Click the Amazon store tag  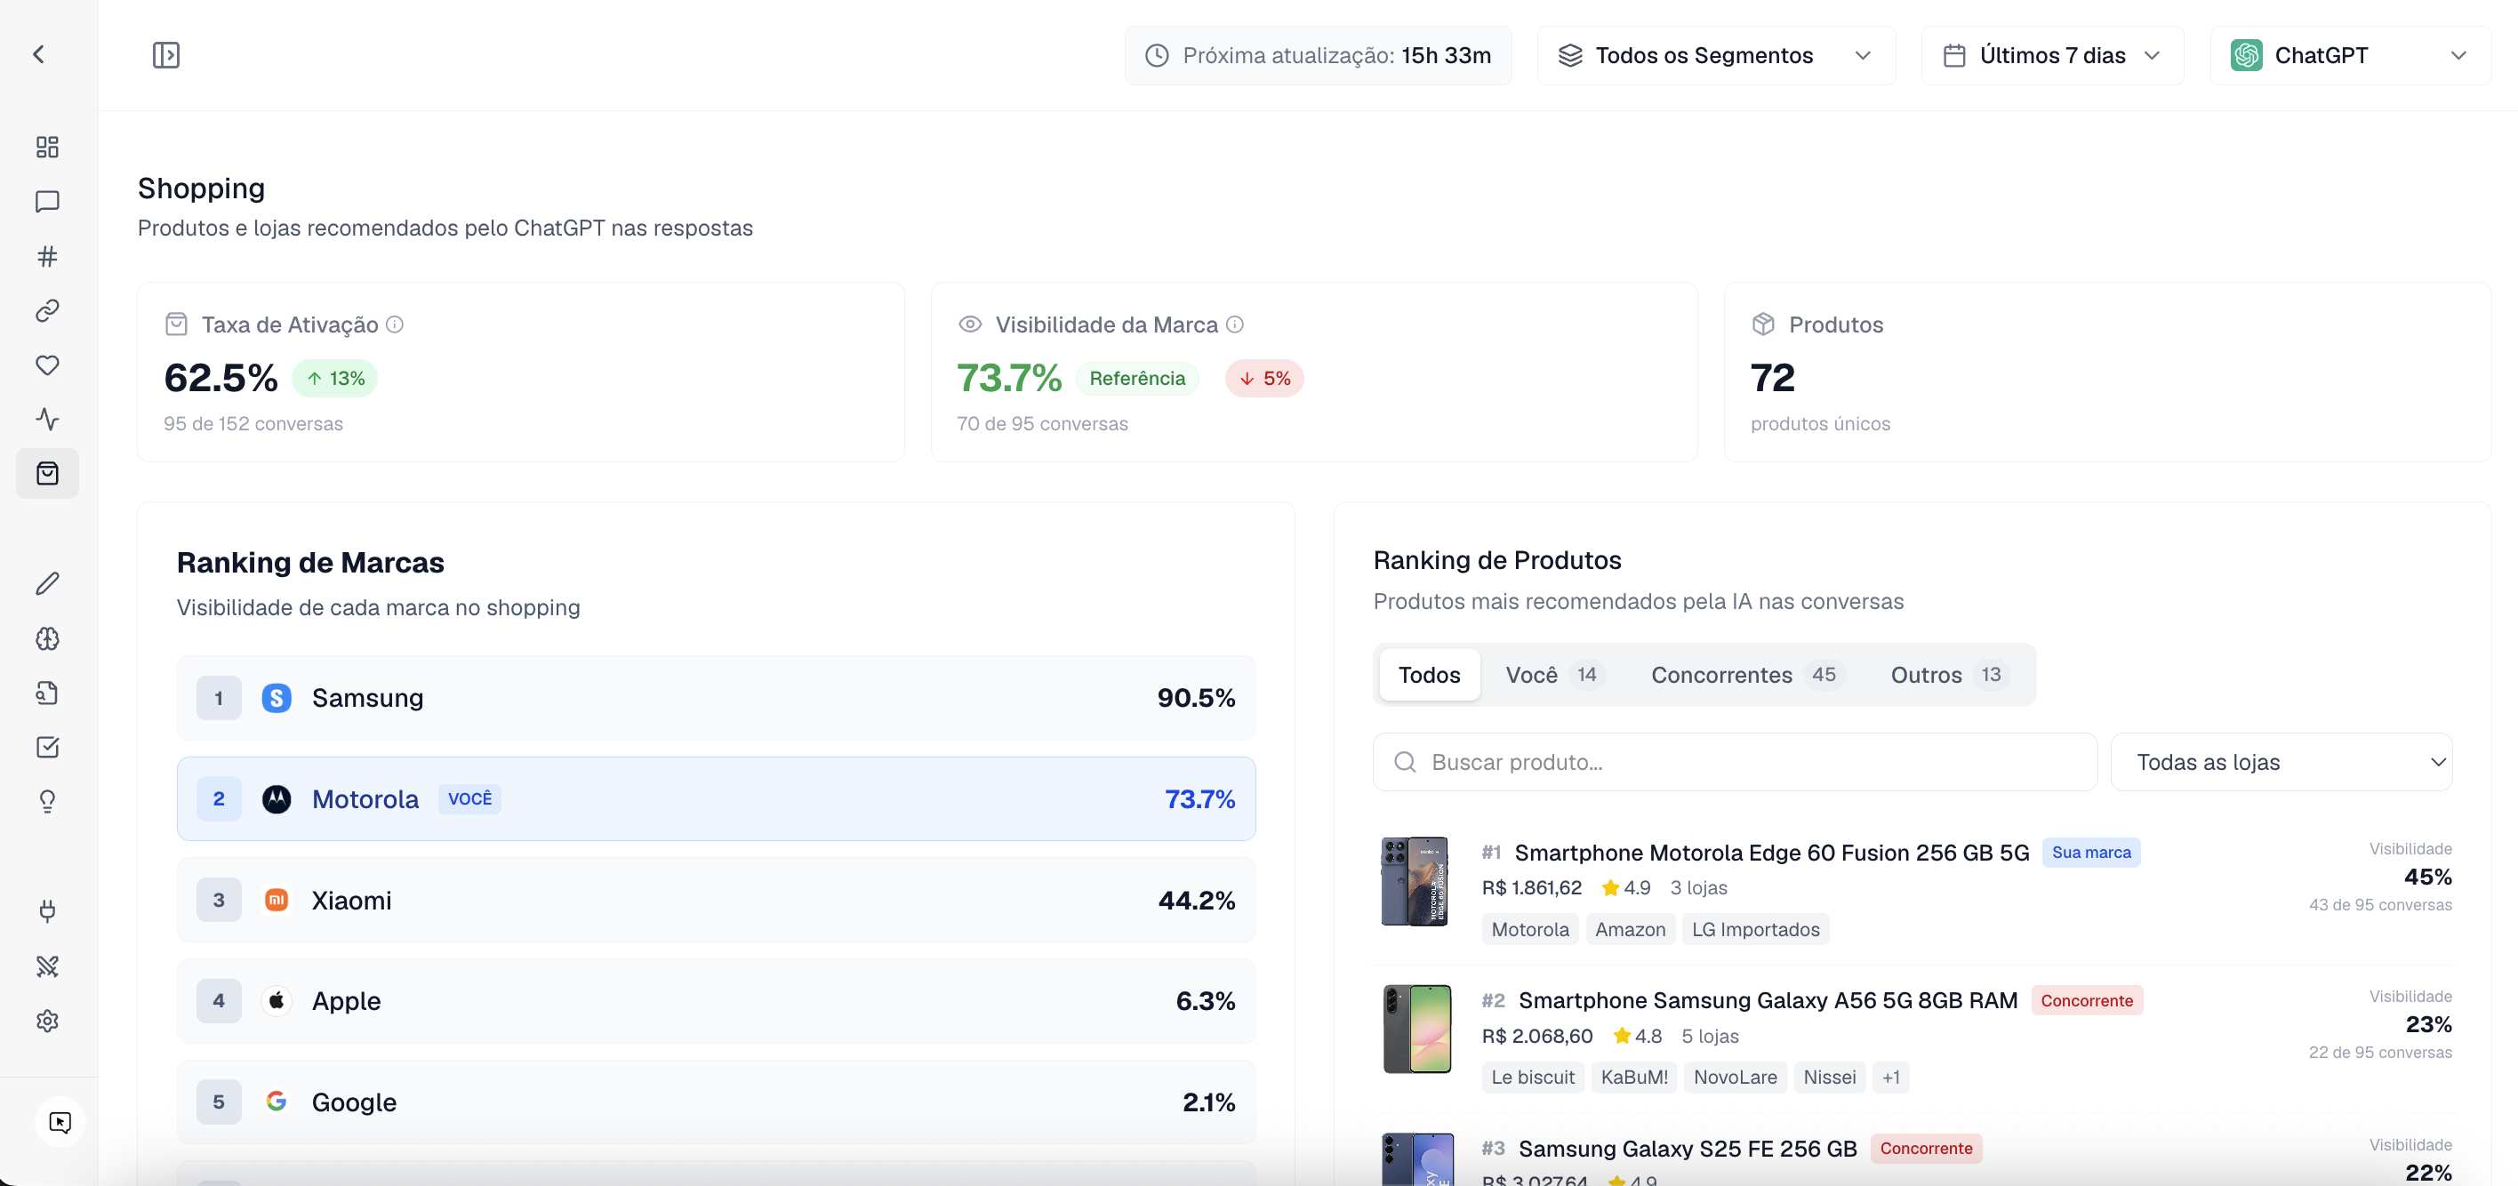1630,930
